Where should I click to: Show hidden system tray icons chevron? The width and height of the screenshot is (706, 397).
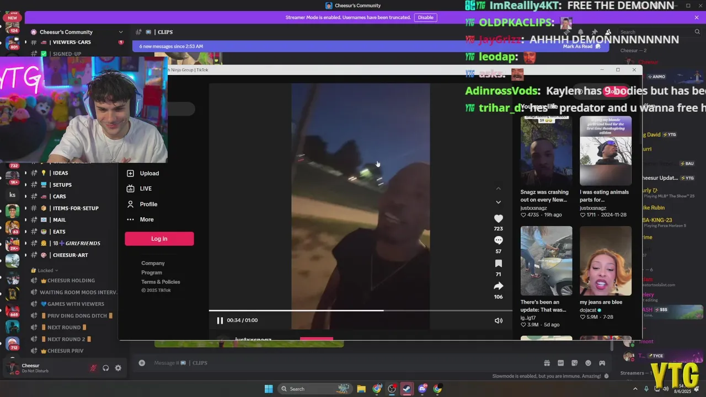click(636, 389)
